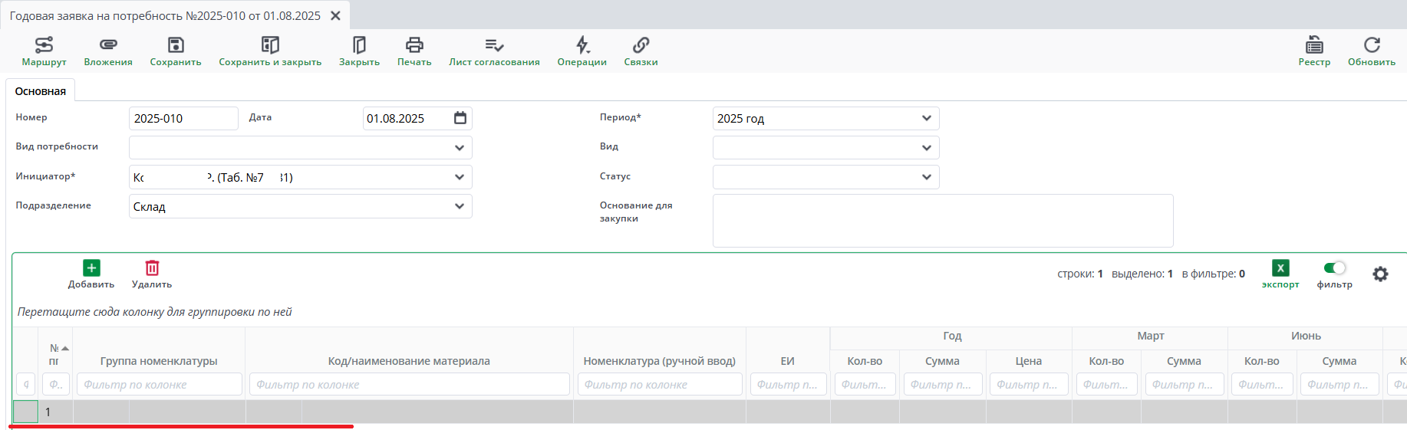Open the Вид потребности dropdown
This screenshot has height=430, width=1407.
(x=459, y=148)
